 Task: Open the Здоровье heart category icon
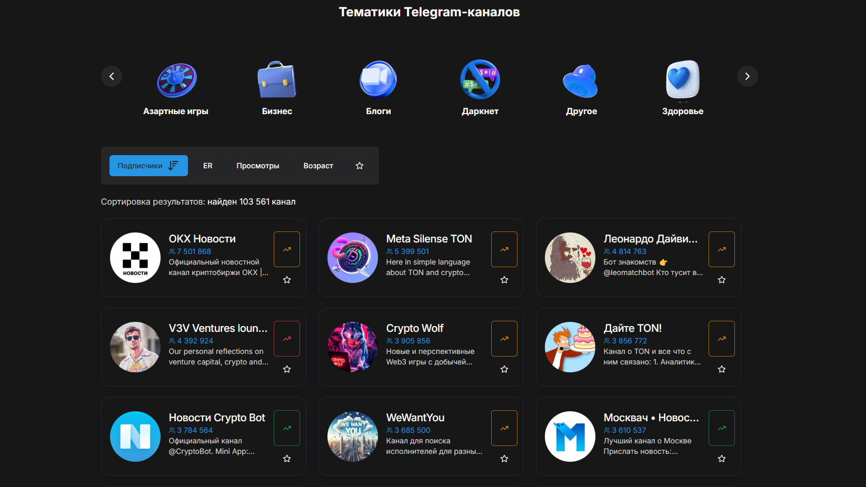point(683,80)
